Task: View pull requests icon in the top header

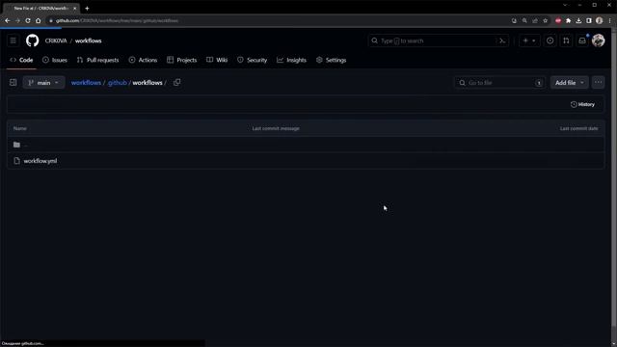Action: coord(566,40)
